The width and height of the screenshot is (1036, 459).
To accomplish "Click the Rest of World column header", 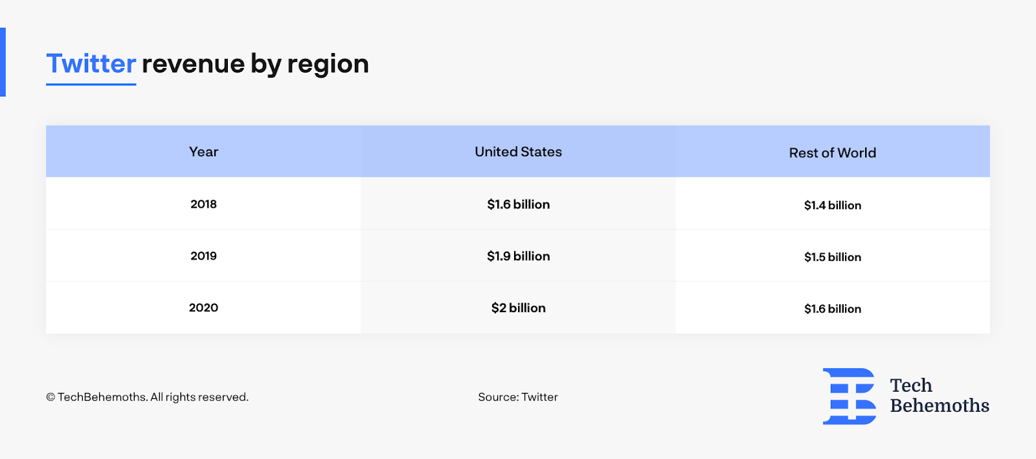I will pyautogui.click(x=832, y=153).
